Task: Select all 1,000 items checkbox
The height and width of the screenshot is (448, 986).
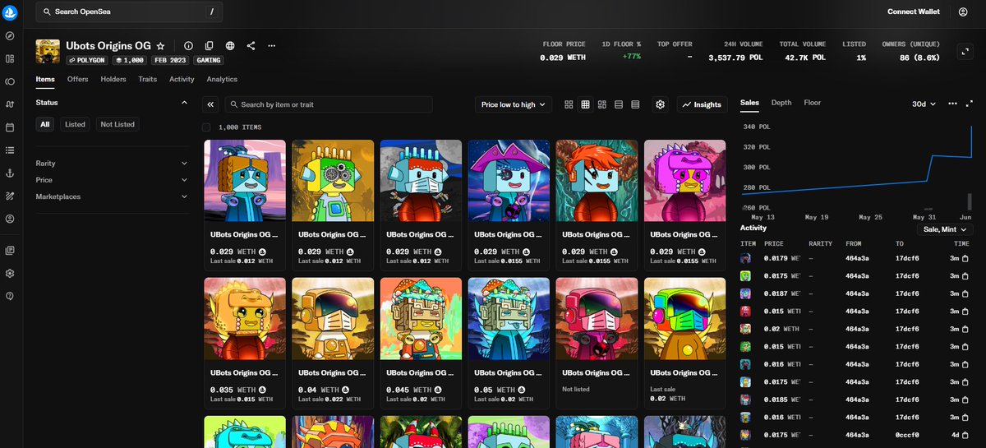Action: [206, 127]
